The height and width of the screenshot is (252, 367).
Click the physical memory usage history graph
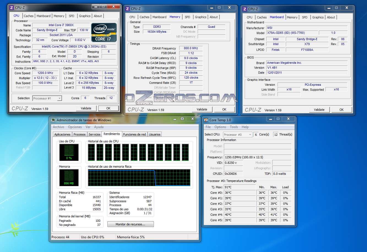coord(139,178)
